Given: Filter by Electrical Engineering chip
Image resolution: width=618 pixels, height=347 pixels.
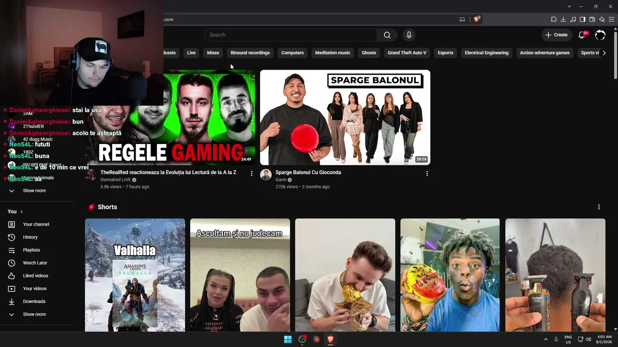Looking at the screenshot, I should [x=487, y=53].
